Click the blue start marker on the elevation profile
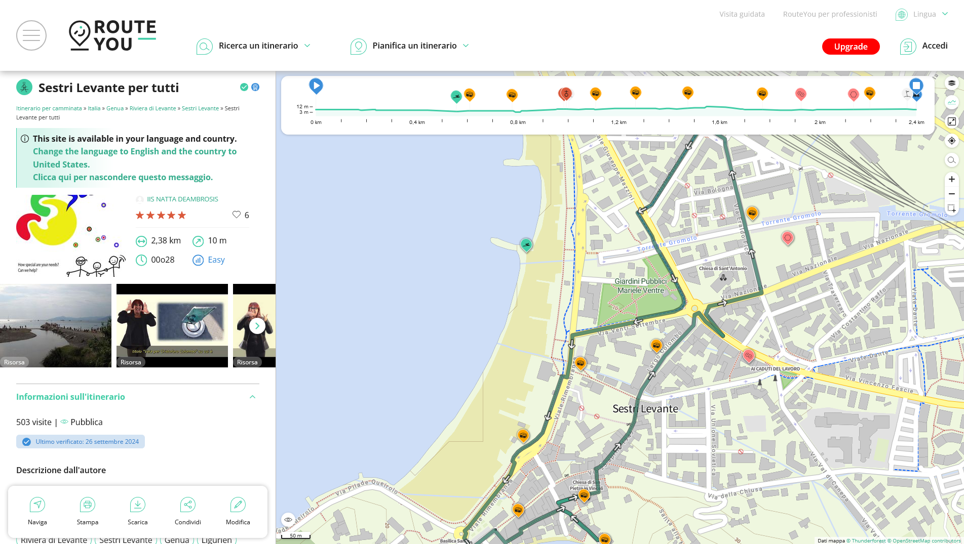964x544 pixels. point(316,86)
